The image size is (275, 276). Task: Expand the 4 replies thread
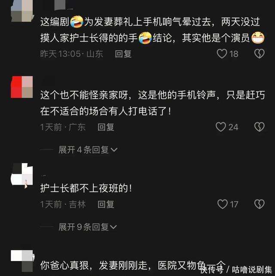(88, 150)
